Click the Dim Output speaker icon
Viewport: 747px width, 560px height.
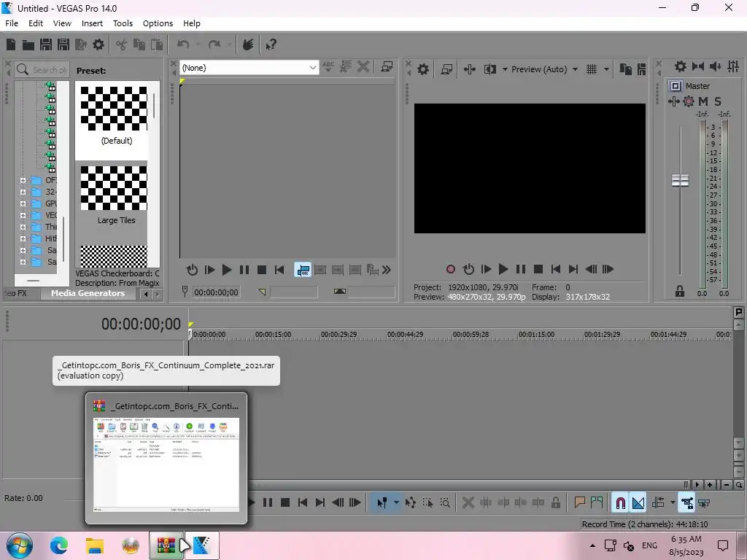(x=715, y=66)
